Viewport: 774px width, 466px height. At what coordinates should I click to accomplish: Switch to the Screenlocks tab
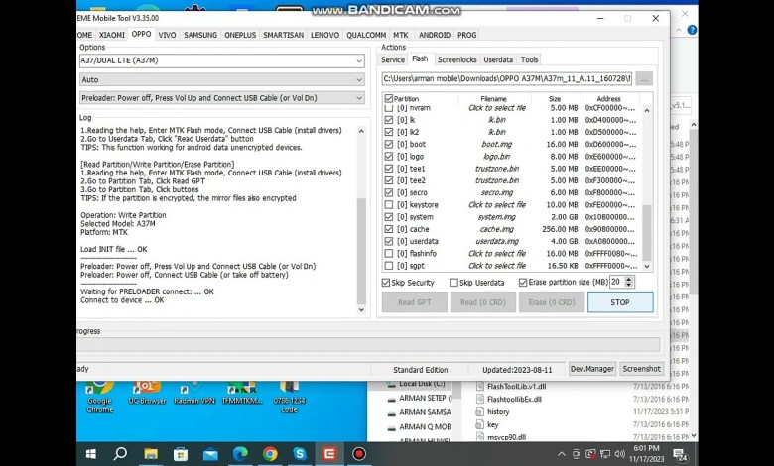[456, 59]
